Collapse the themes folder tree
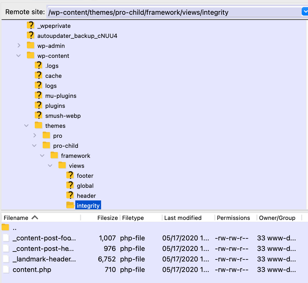 tap(26, 126)
